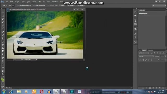167x94 pixels.
Task: Toggle the type layers filter
Action: [157, 53]
